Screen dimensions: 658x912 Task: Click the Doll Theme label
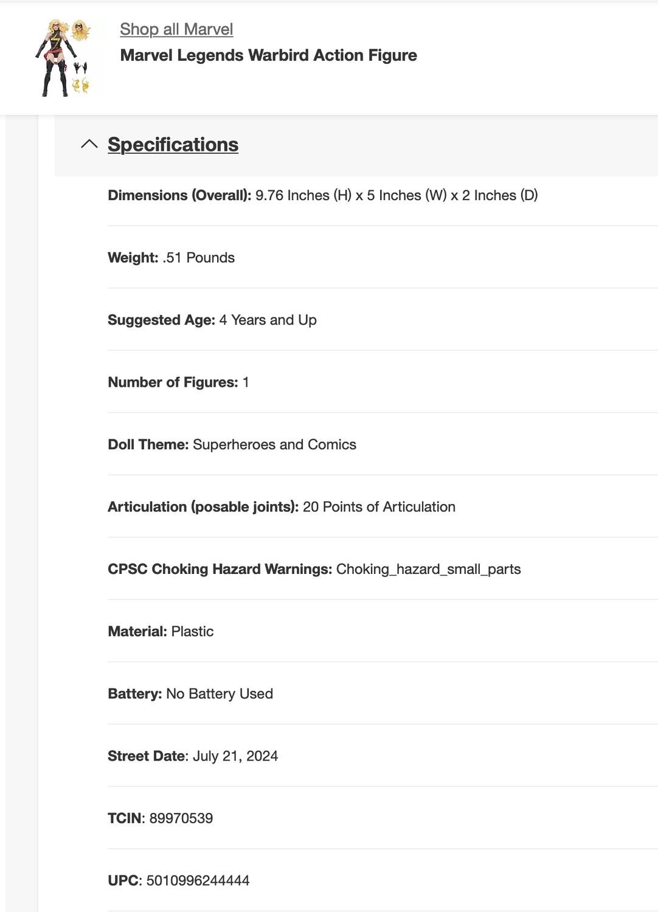[x=148, y=444]
